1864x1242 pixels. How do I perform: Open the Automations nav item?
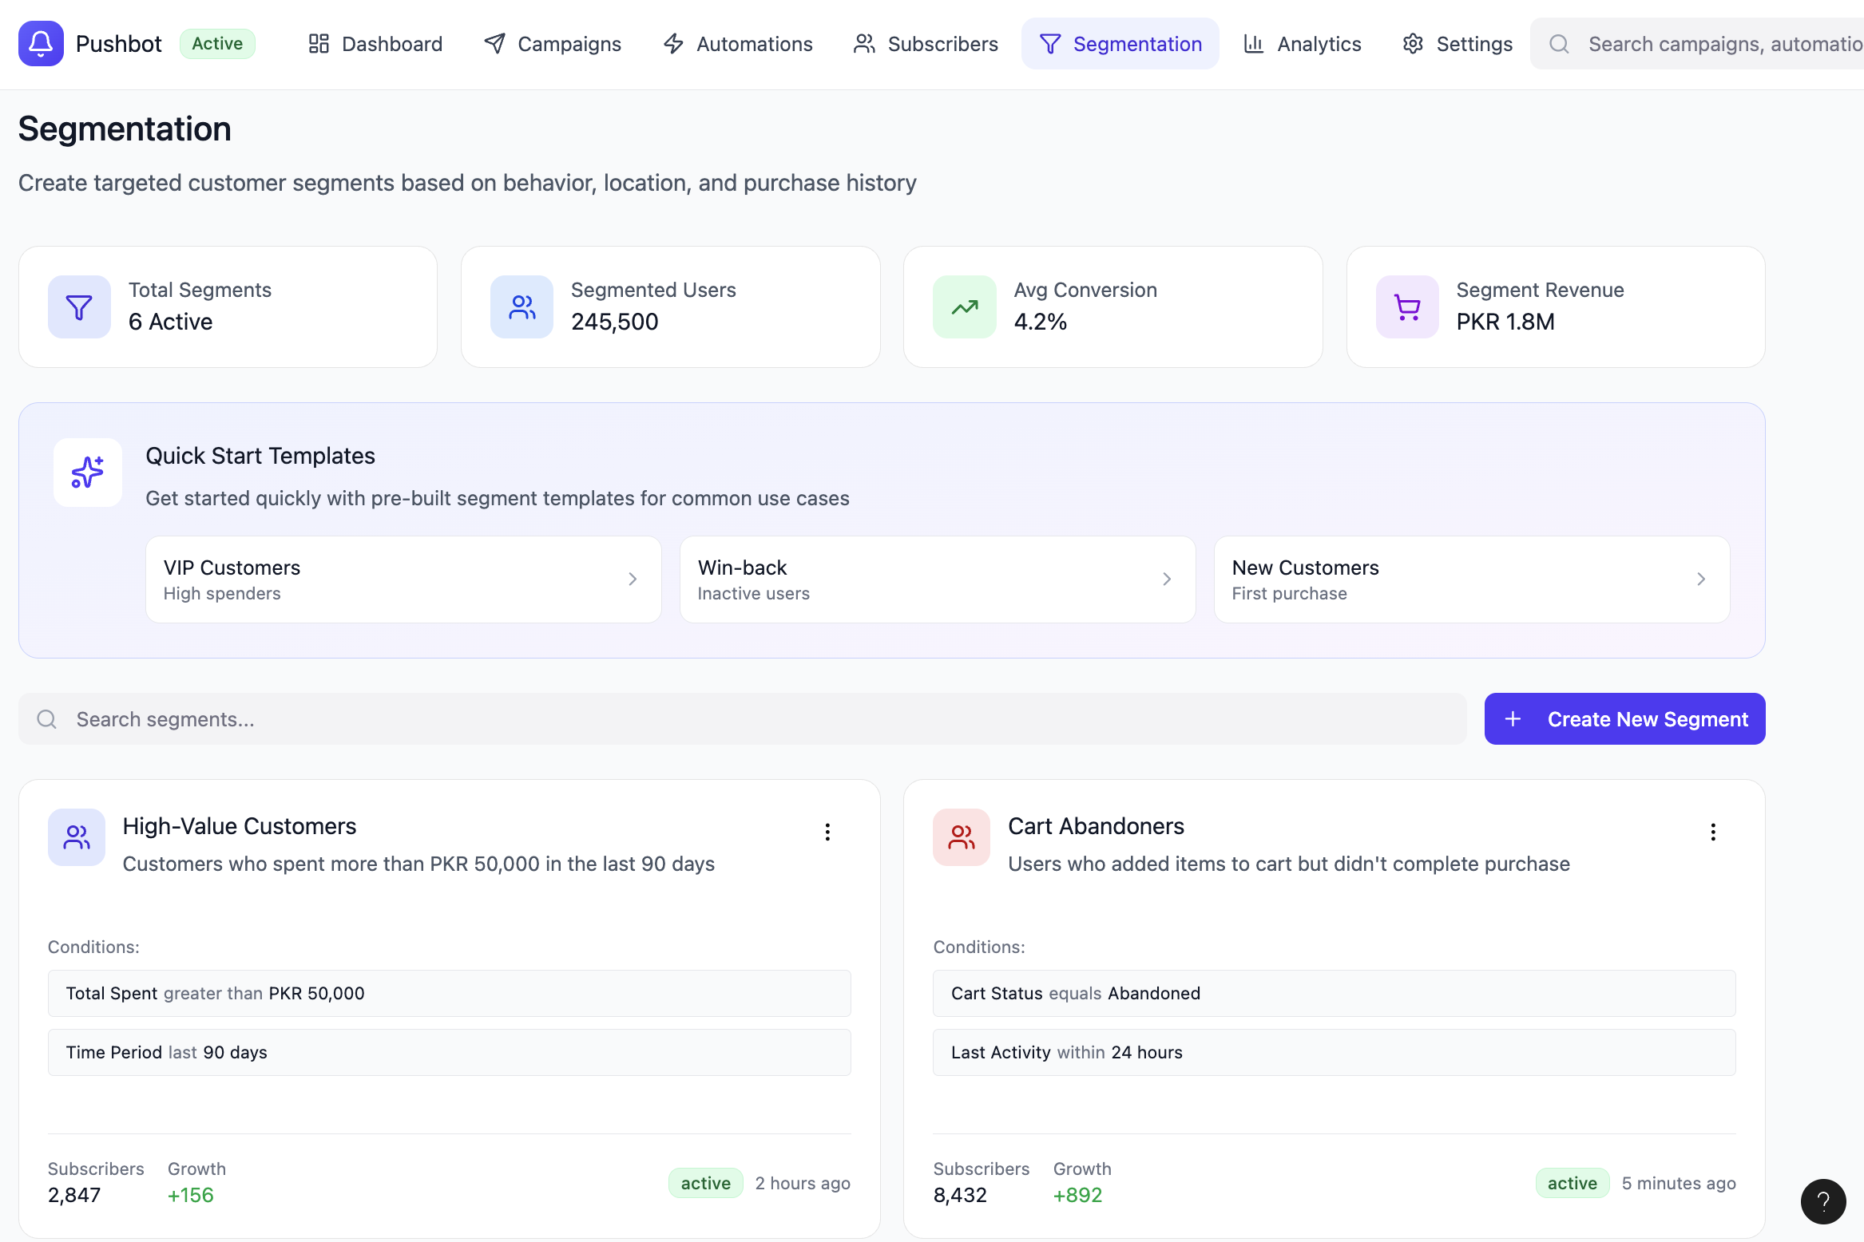click(x=738, y=44)
